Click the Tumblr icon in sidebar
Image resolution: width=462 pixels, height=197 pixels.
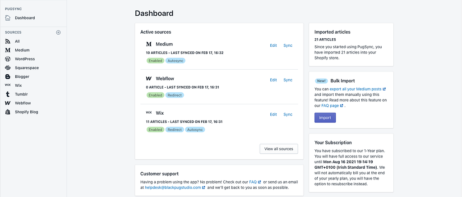pos(8,94)
